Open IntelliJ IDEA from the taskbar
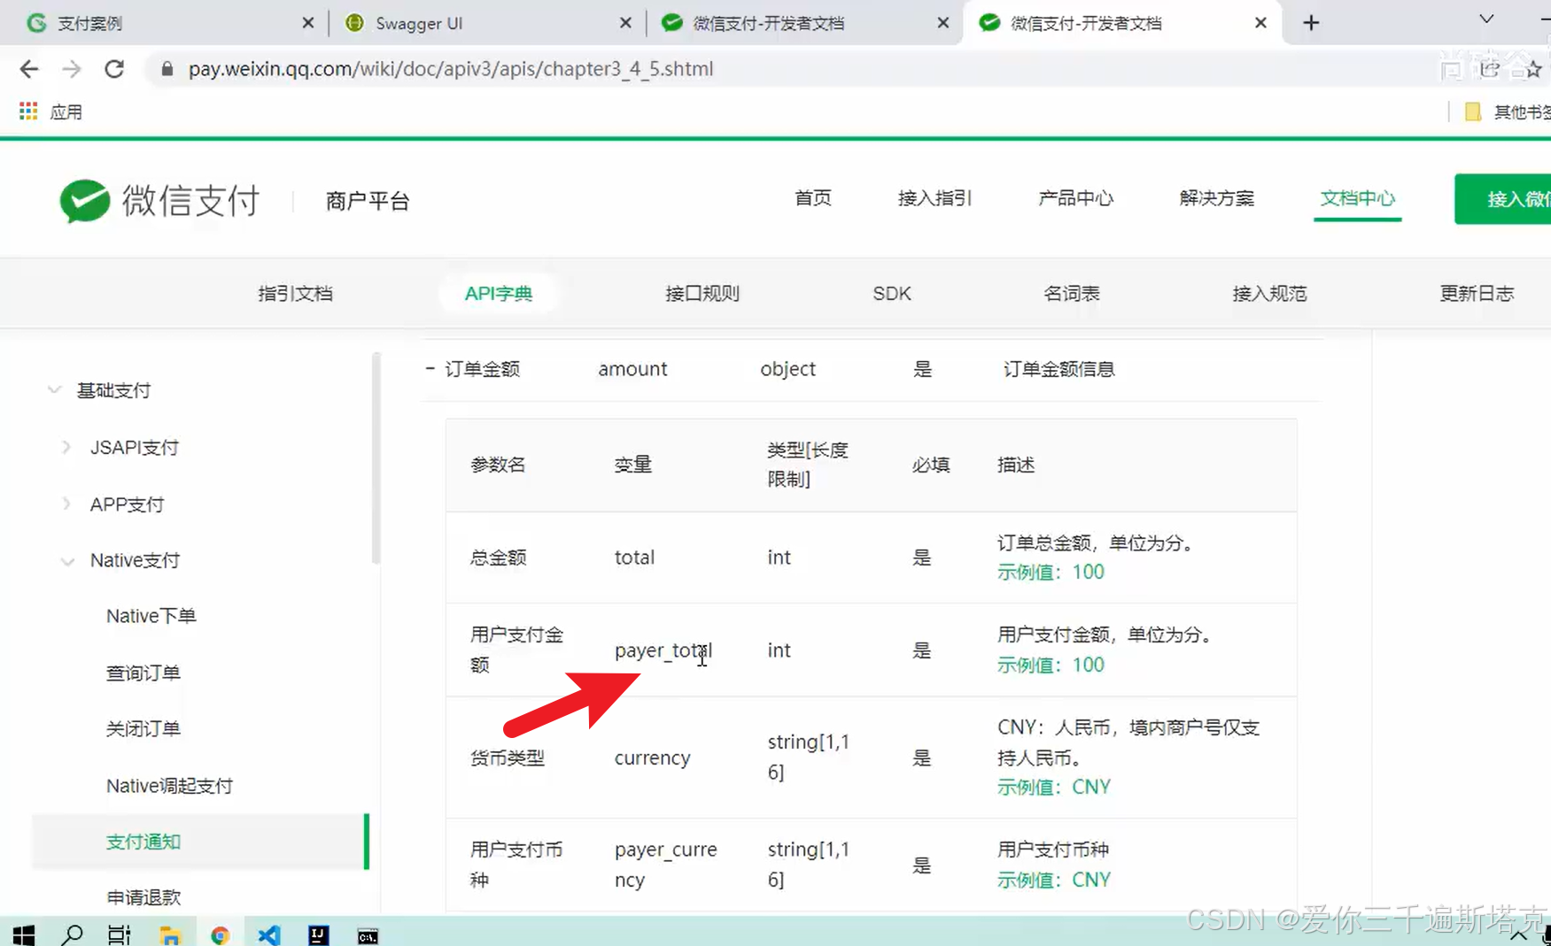This screenshot has height=946, width=1551. tap(318, 934)
